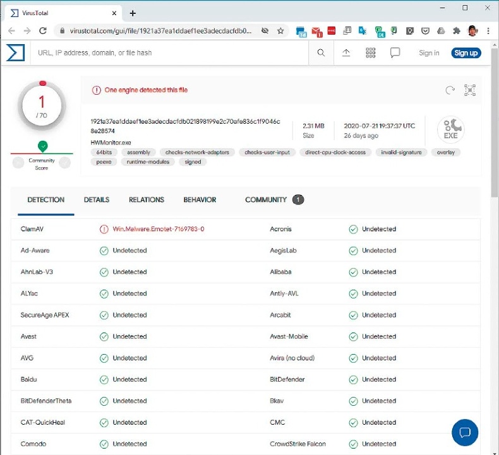Click the EXE file type icon

(x=450, y=129)
